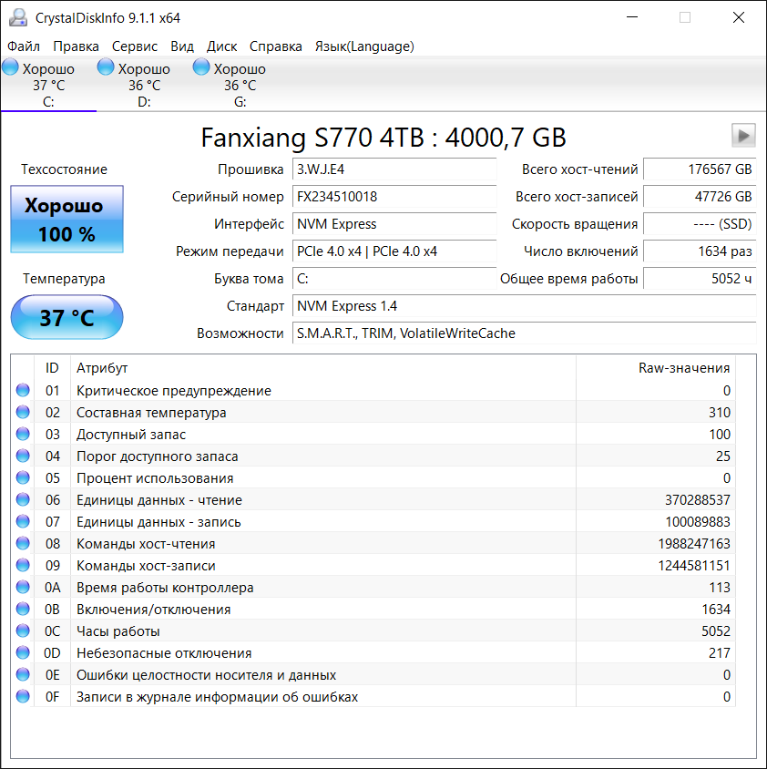
Task: Open the Правка menu
Action: (x=76, y=46)
